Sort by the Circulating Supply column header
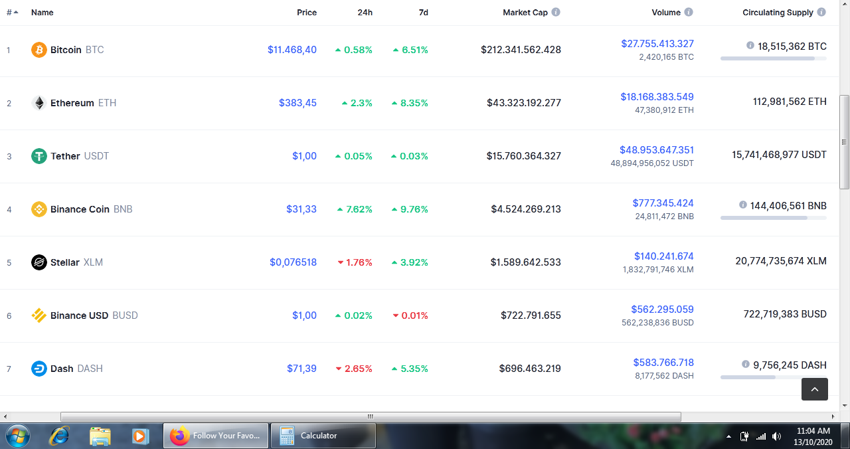 pos(778,13)
